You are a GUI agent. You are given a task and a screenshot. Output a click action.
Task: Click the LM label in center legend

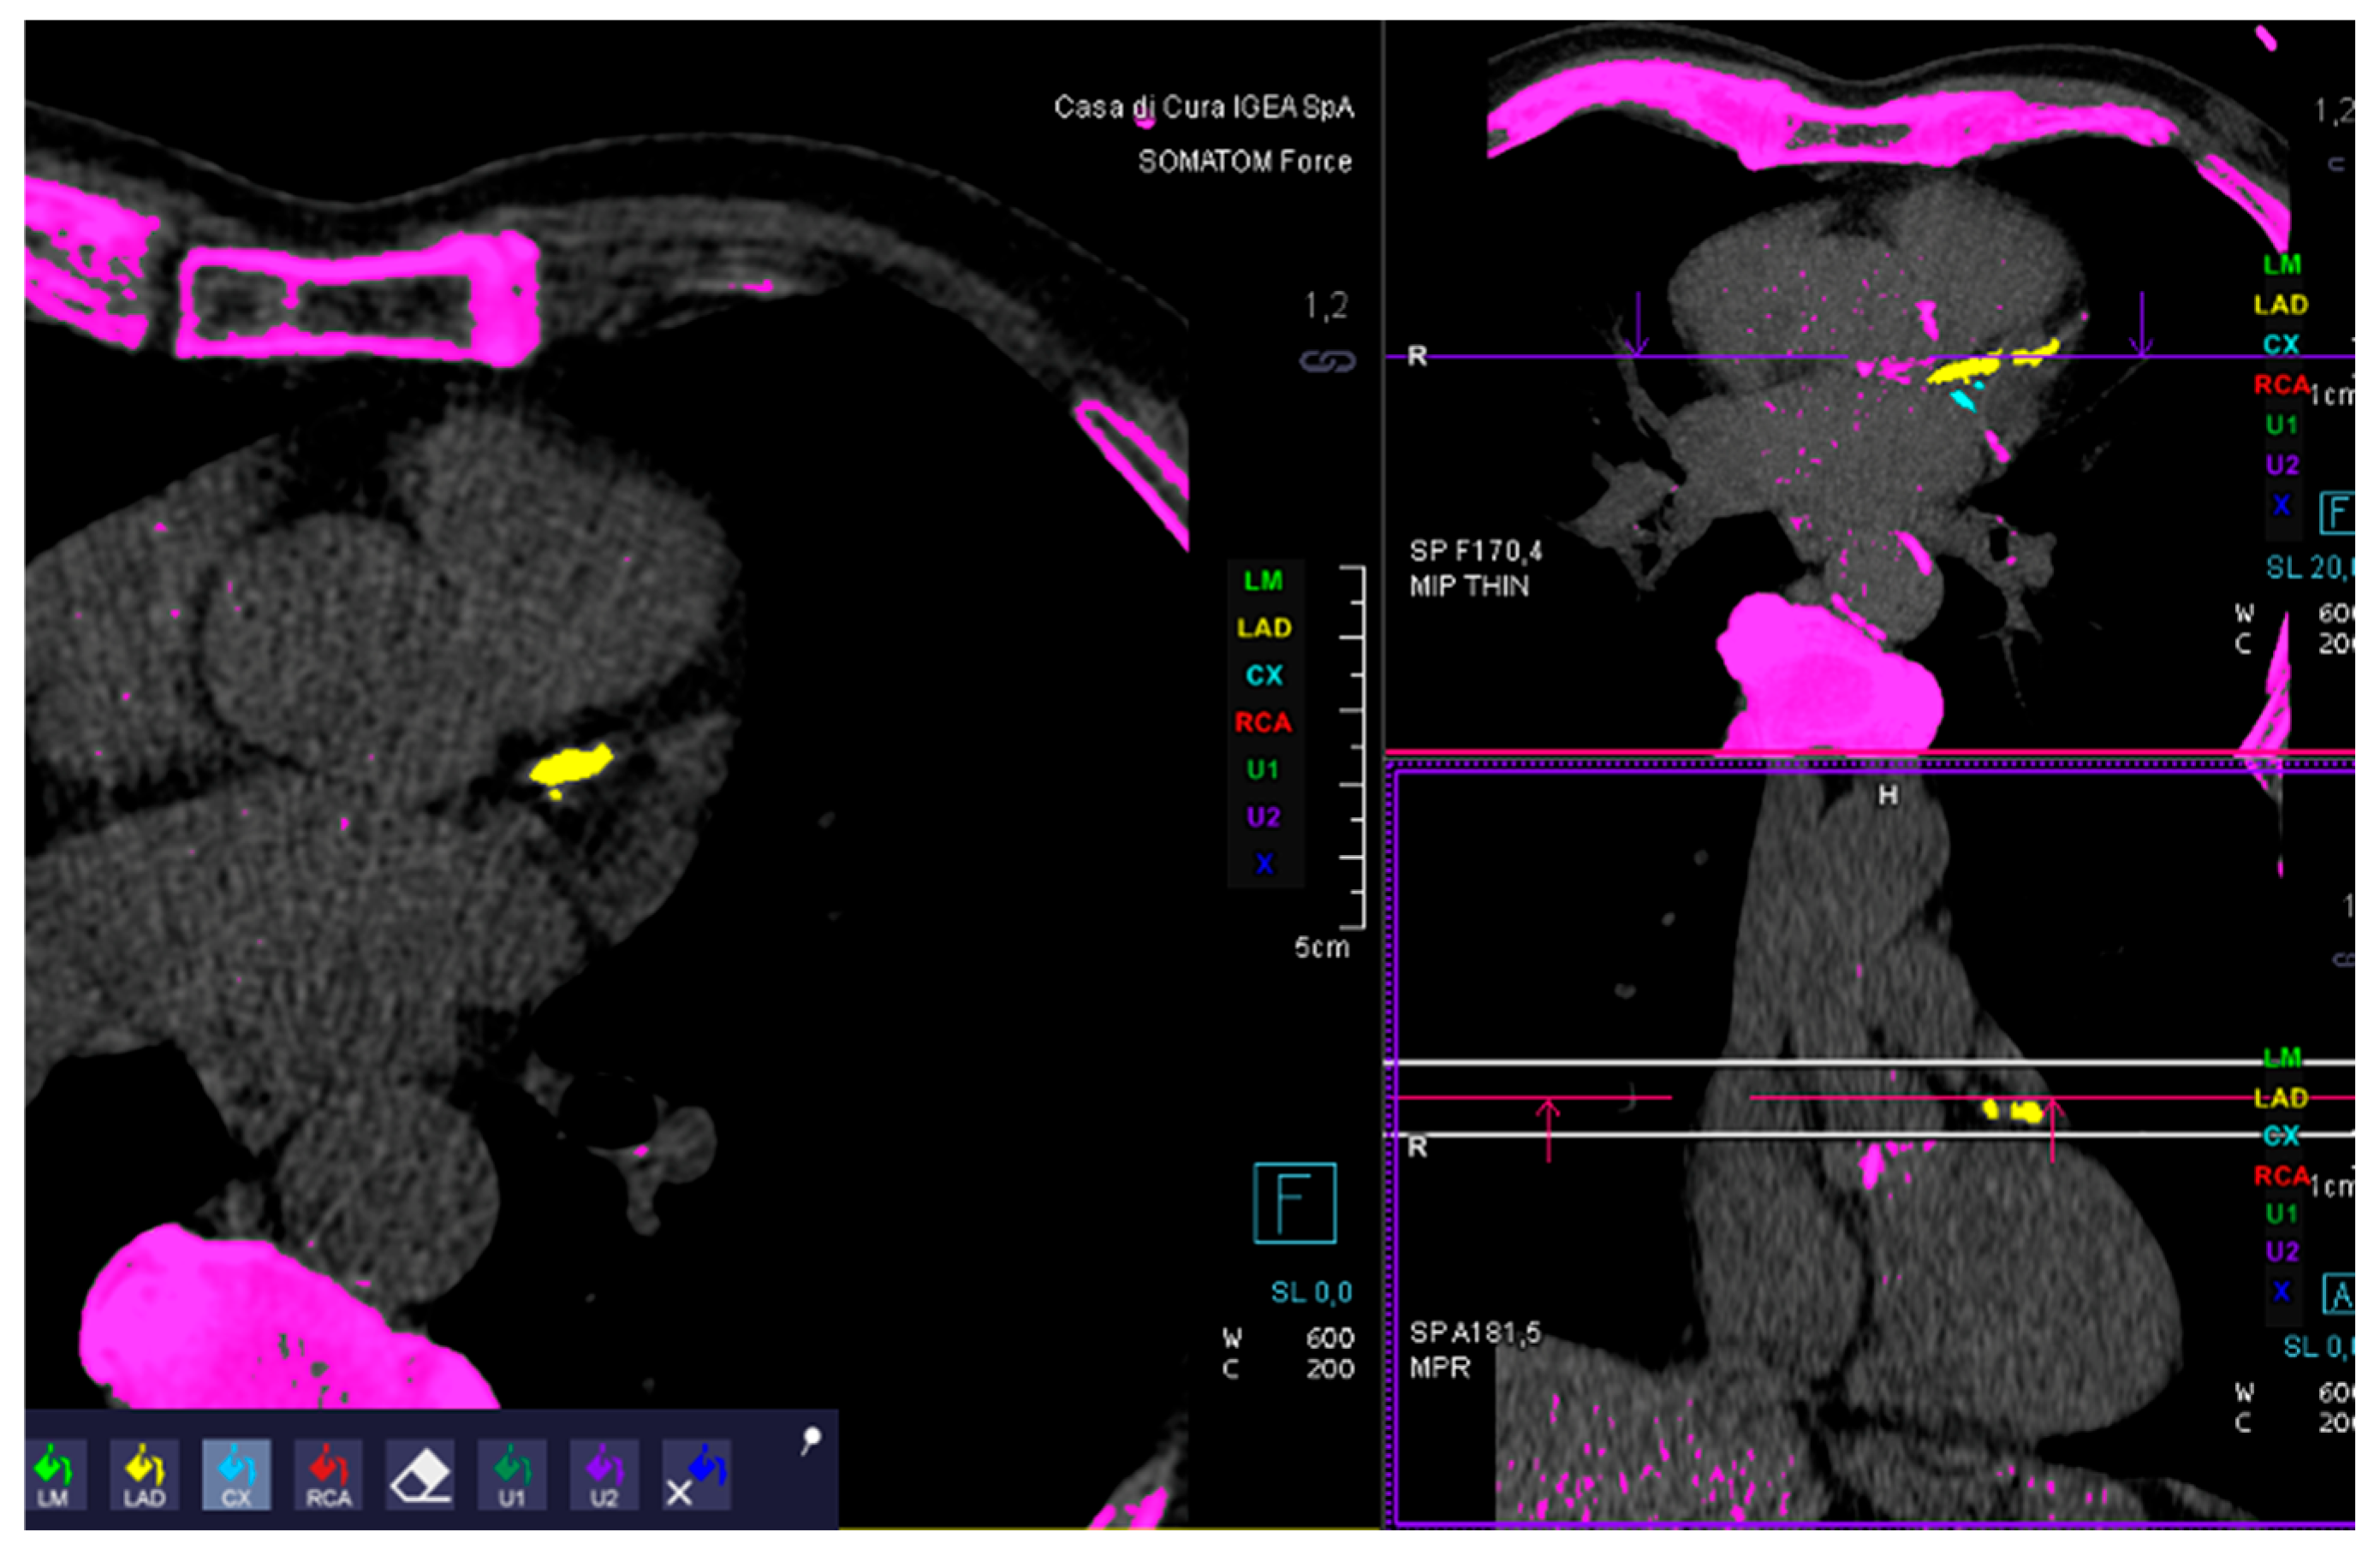click(1263, 580)
